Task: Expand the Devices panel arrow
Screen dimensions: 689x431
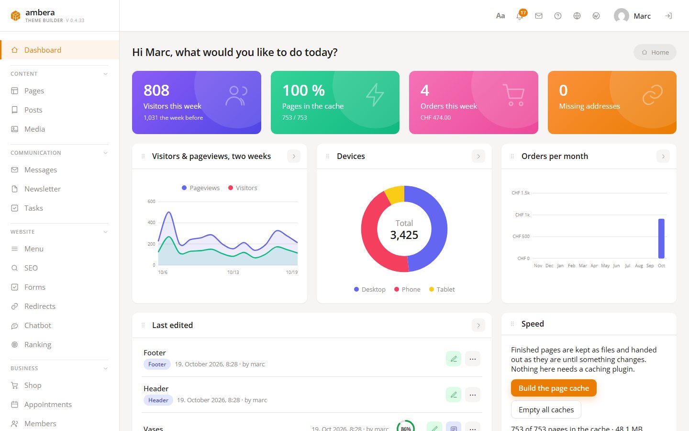Action: tap(478, 156)
